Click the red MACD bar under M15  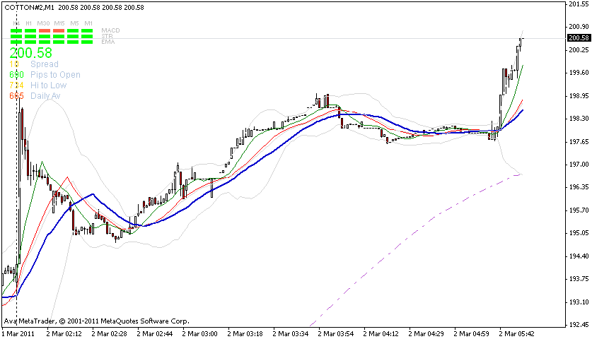point(59,32)
